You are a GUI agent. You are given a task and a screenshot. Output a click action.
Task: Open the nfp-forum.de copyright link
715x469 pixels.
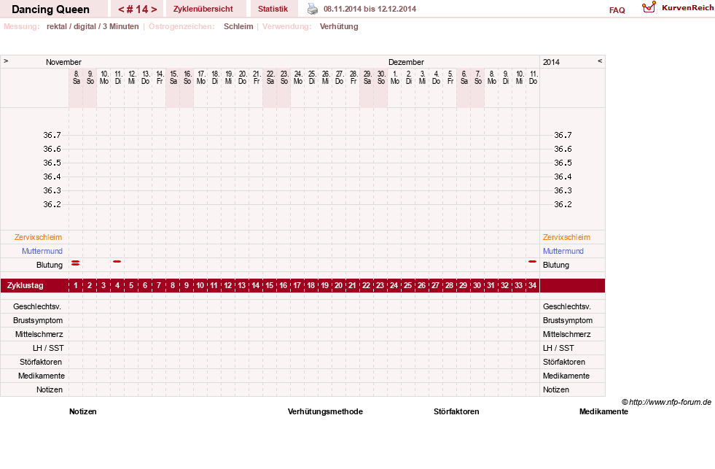point(667,402)
